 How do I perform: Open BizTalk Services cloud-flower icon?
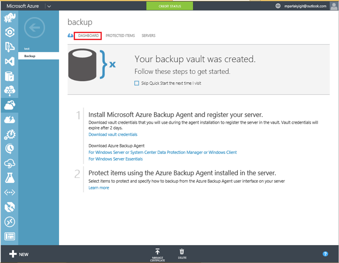coord(9,91)
